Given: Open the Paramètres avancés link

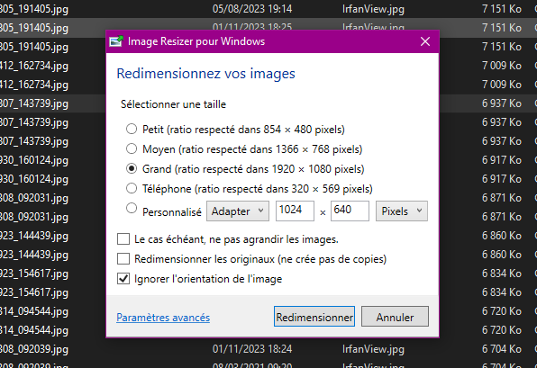Looking at the screenshot, I should (163, 318).
